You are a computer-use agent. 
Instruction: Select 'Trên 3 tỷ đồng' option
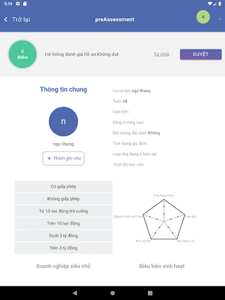click(x=63, y=248)
